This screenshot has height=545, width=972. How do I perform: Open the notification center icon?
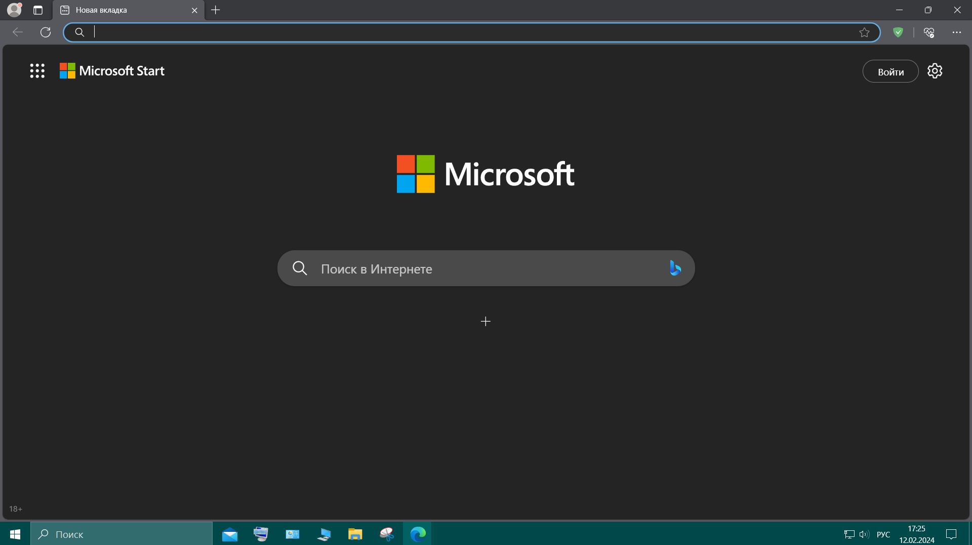point(951,534)
